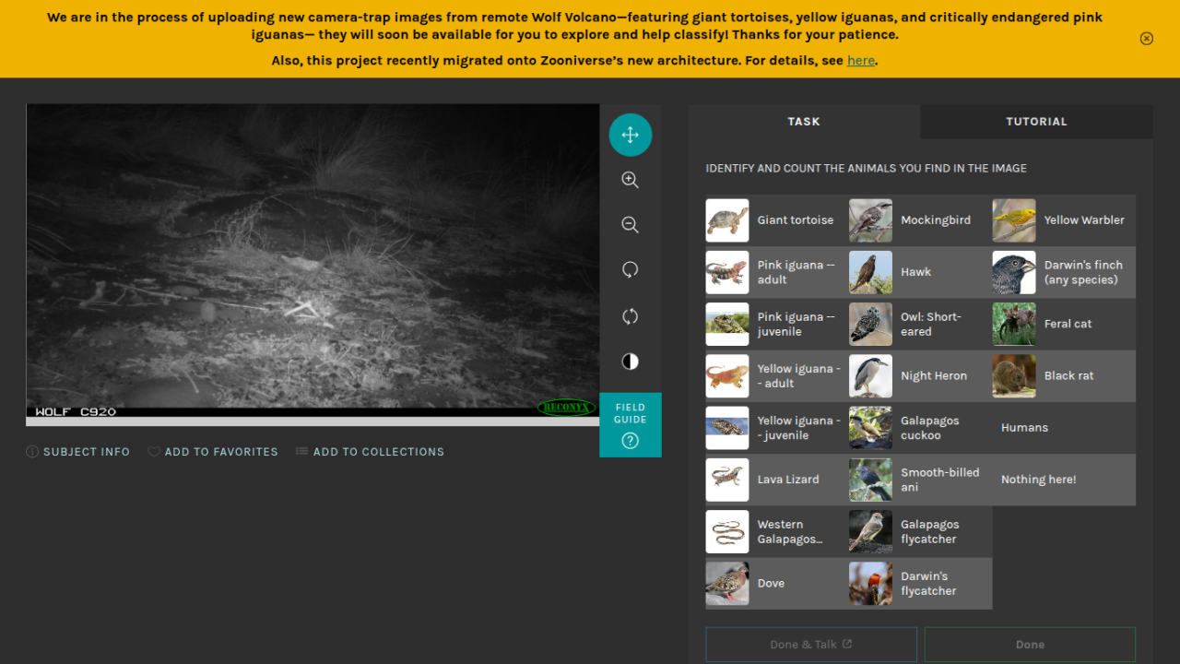
Task: Switch to the Tutorial tab
Action: pos(1037,122)
